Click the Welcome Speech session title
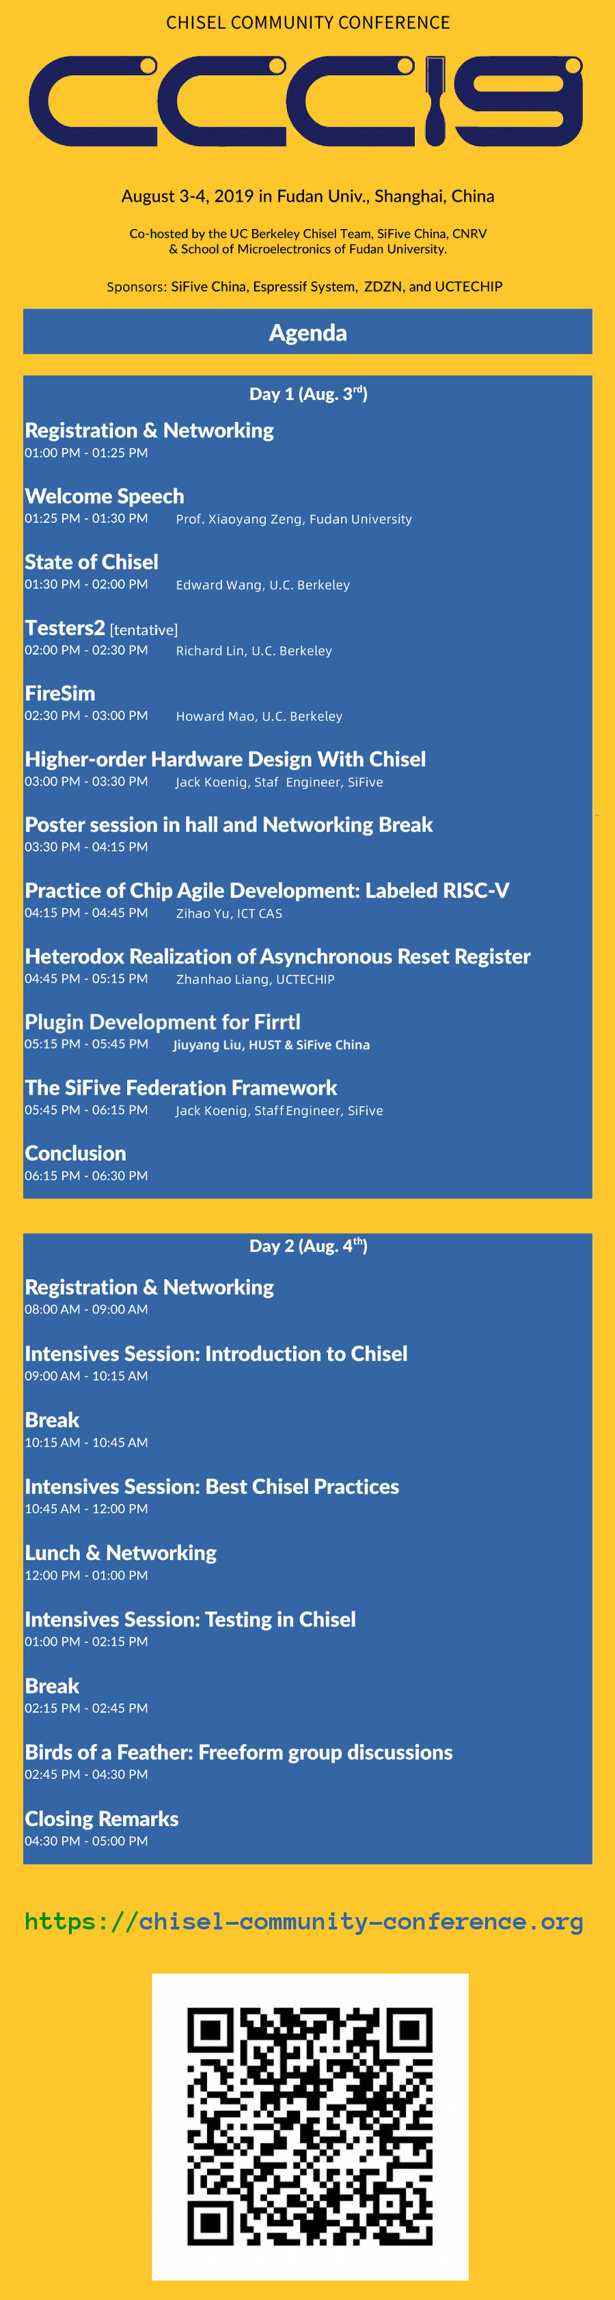Image resolution: width=615 pixels, height=2300 pixels. pos(105,496)
